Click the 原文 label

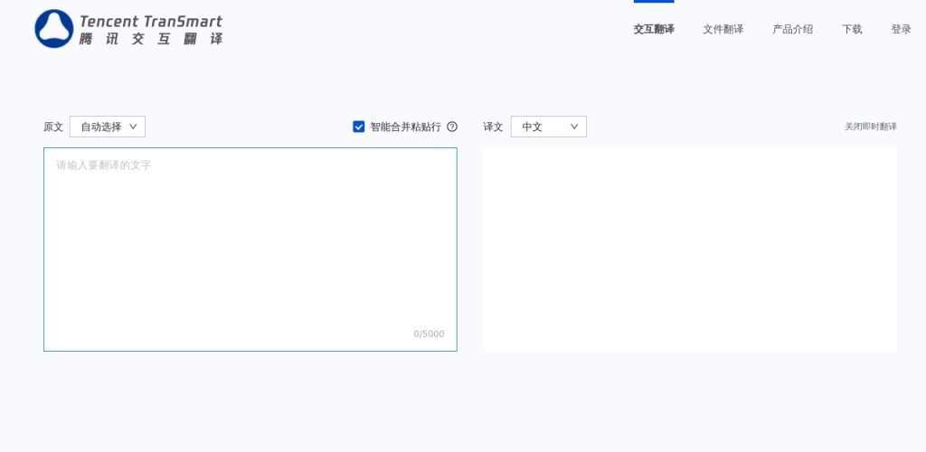point(53,127)
